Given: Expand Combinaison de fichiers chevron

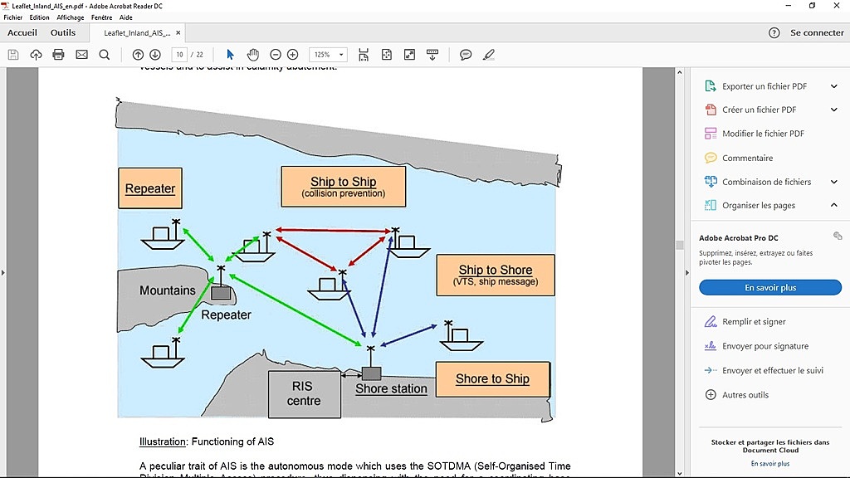Looking at the screenshot, I should (833, 182).
